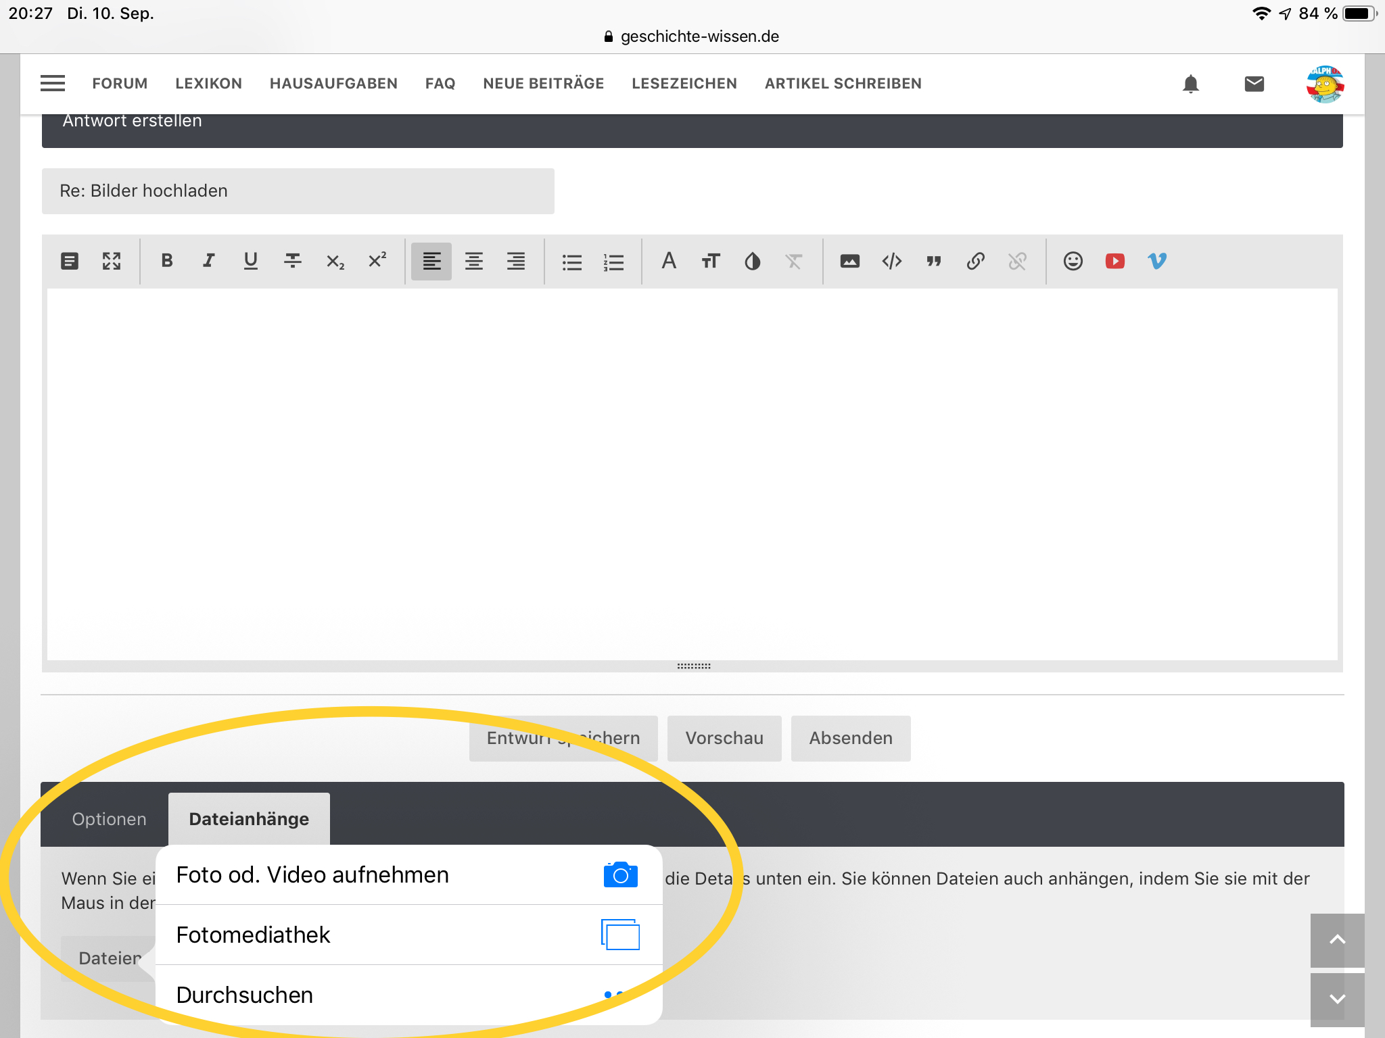The image size is (1385, 1038).
Task: Open the hamburger navigation menu
Action: point(53,83)
